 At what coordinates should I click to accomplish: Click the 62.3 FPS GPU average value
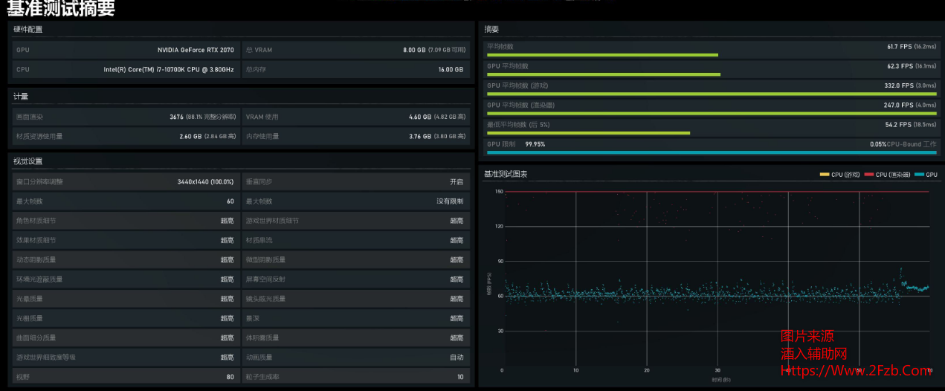[x=899, y=66]
